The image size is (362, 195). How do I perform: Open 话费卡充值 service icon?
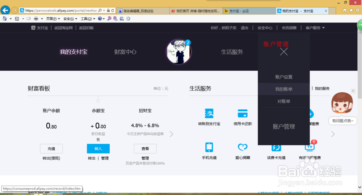(276, 148)
